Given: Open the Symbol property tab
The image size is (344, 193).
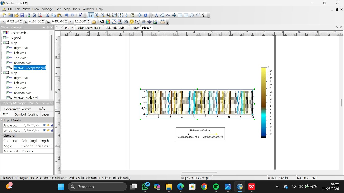Looking at the screenshot, I should point(20,114).
